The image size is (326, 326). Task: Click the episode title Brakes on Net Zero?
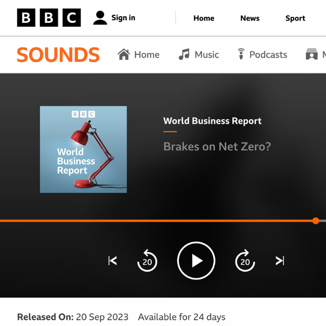click(217, 147)
